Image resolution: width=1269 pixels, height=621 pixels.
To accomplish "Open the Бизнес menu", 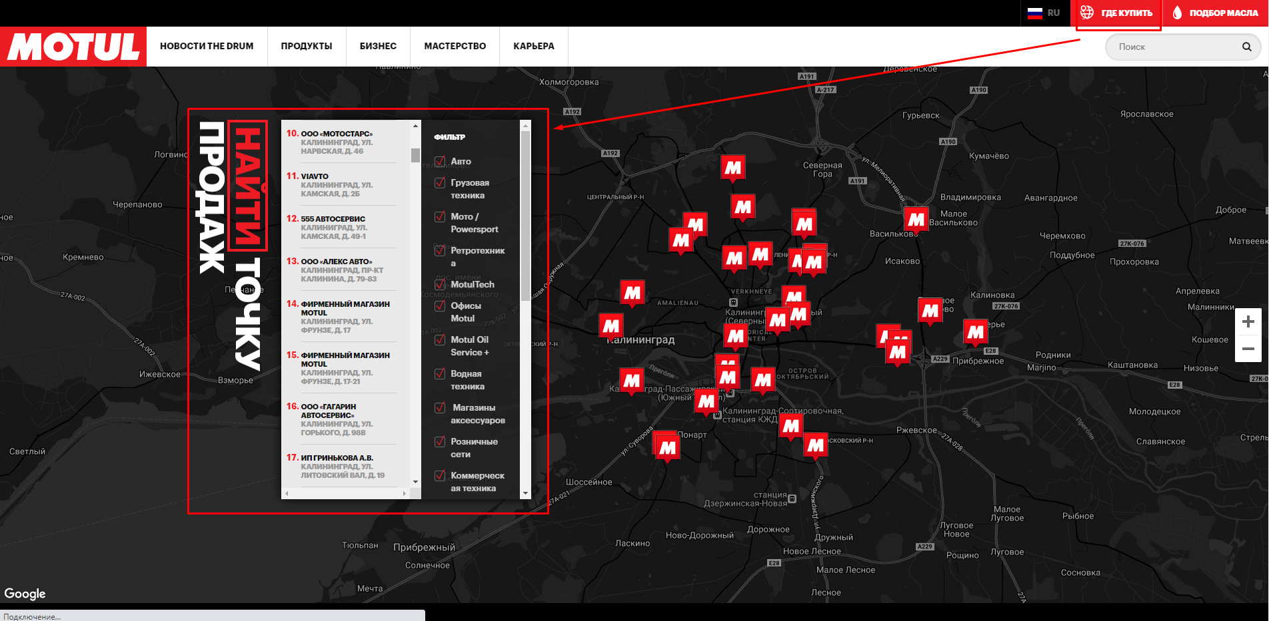I will tap(378, 46).
